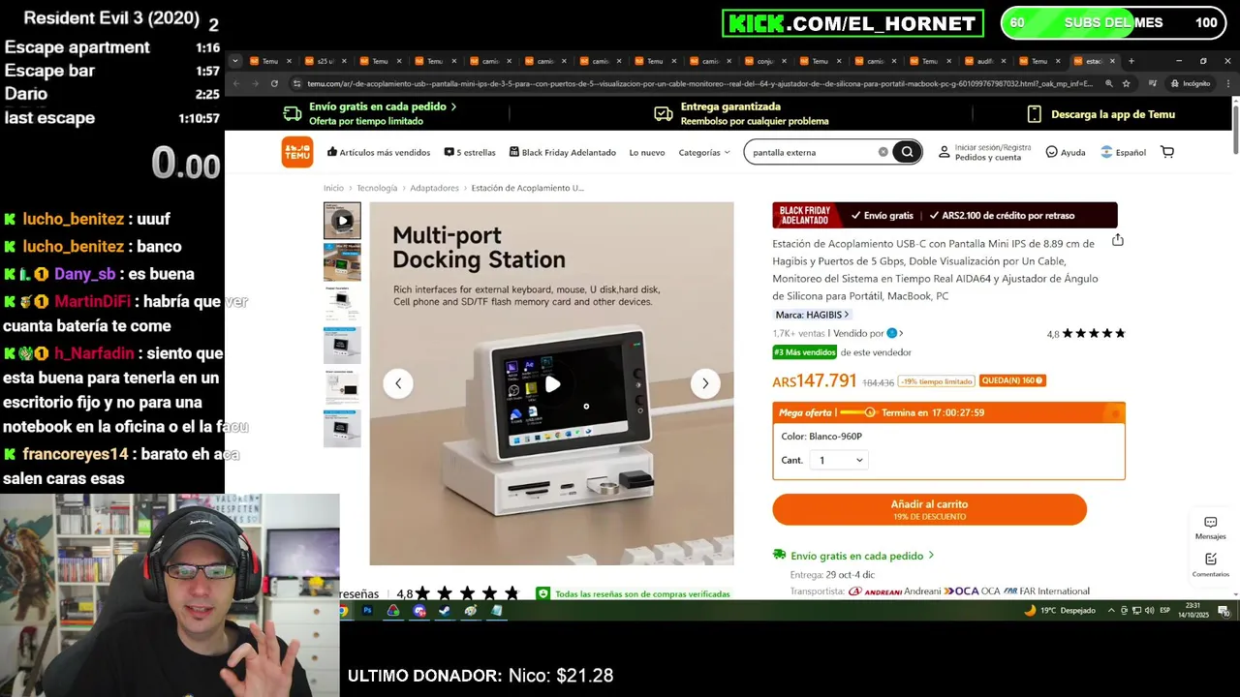Open the Cant. quantity dropdown

click(839, 461)
